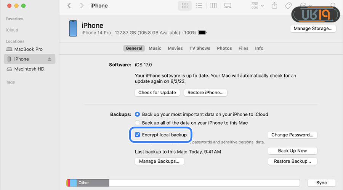
Task: Switch to list view
Action: 199,6
